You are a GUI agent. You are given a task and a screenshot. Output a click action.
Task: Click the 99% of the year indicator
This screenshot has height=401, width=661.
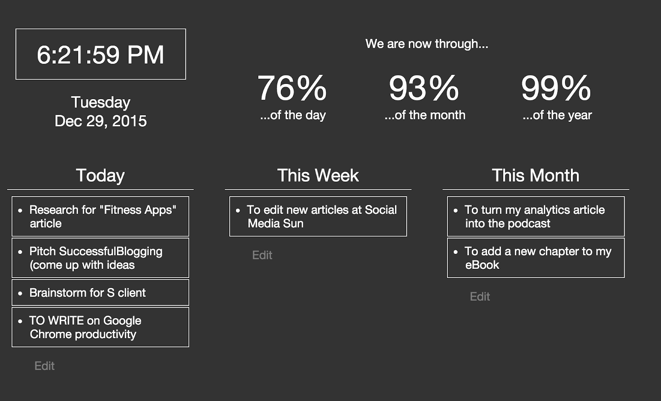557,97
